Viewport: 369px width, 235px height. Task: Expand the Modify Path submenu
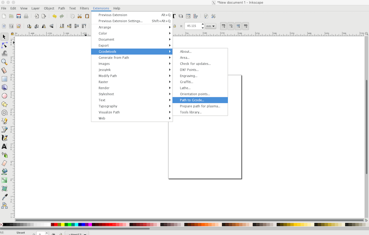(132, 76)
